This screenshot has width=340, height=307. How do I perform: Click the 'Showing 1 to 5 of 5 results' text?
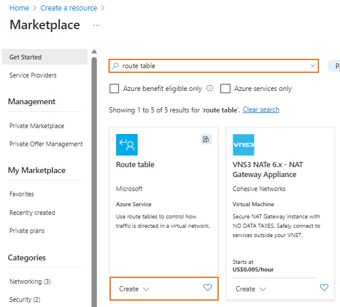click(174, 110)
